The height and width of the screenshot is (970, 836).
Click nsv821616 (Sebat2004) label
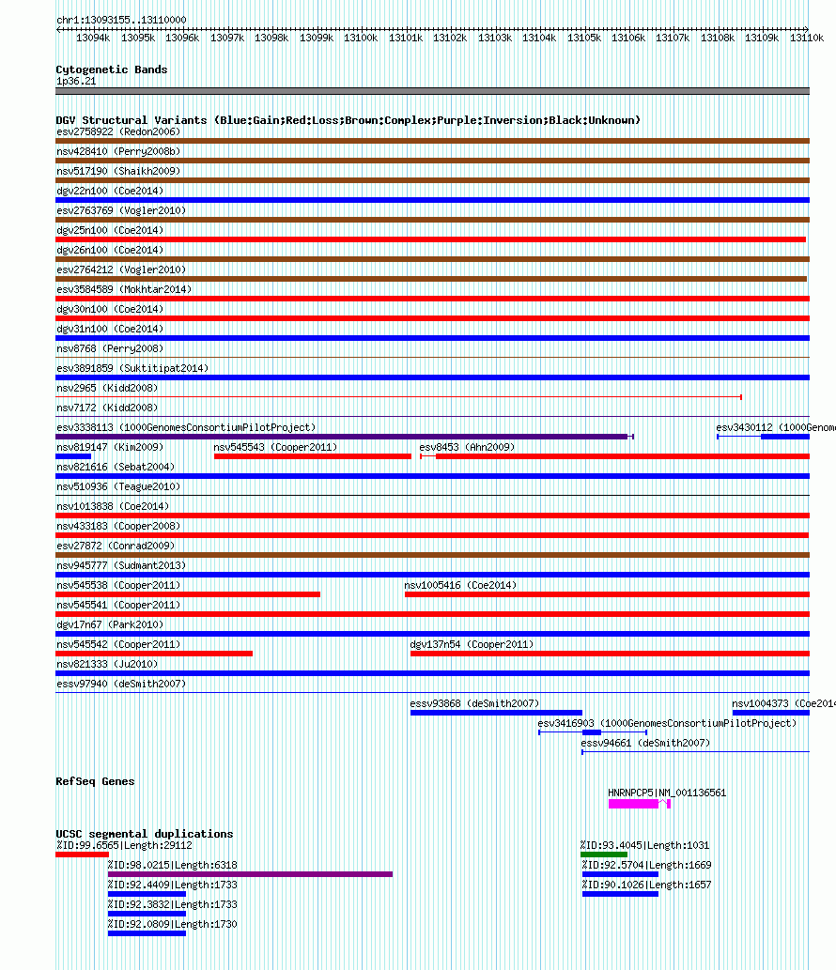(116, 468)
